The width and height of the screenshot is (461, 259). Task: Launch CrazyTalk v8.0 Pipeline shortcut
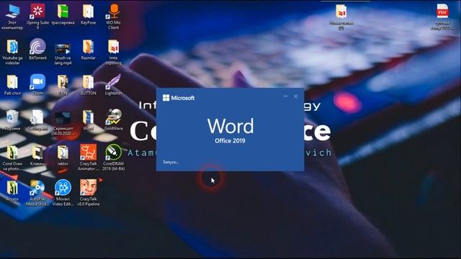pyautogui.click(x=88, y=193)
